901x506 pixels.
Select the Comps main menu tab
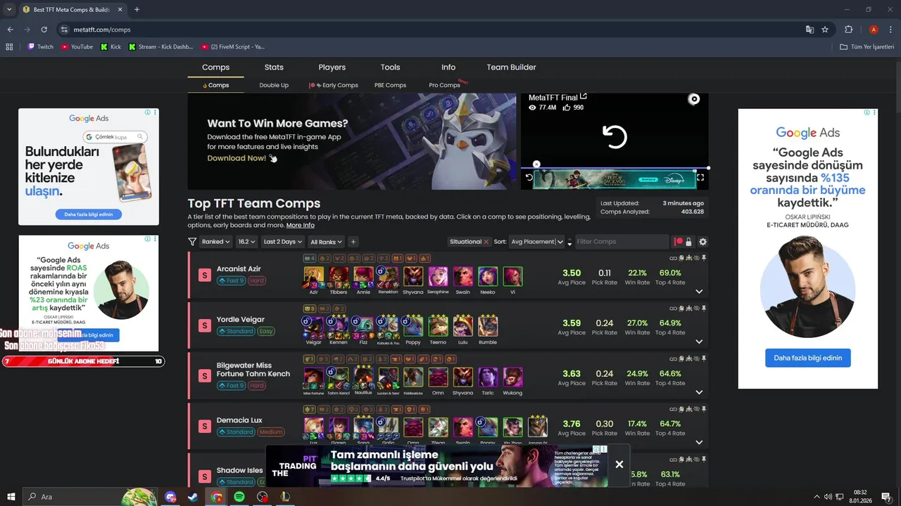point(215,67)
